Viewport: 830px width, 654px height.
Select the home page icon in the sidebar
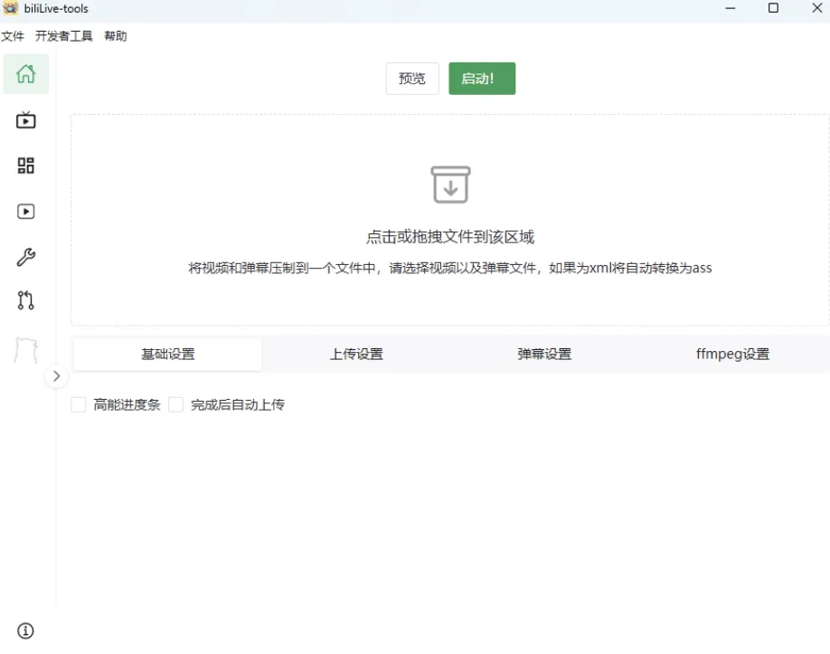pyautogui.click(x=25, y=74)
